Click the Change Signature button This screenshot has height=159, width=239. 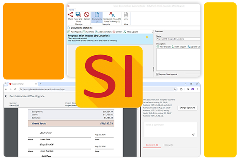[187, 108]
